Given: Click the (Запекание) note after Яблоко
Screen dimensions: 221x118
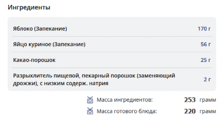Looking at the screenshot, I should (51, 29).
